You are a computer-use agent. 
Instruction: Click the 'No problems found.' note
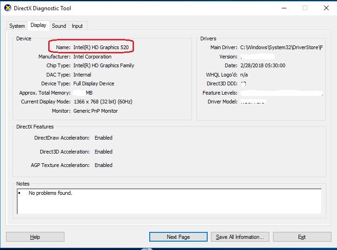(x=51, y=193)
